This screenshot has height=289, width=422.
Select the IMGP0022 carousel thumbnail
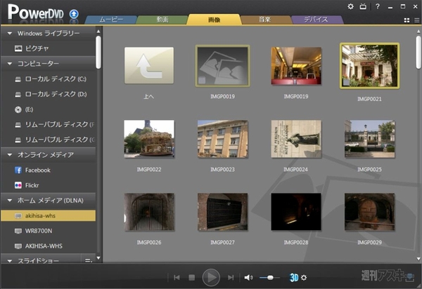149,139
